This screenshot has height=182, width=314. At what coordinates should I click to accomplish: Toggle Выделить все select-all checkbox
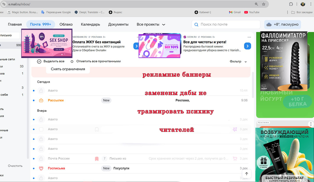click(x=39, y=61)
